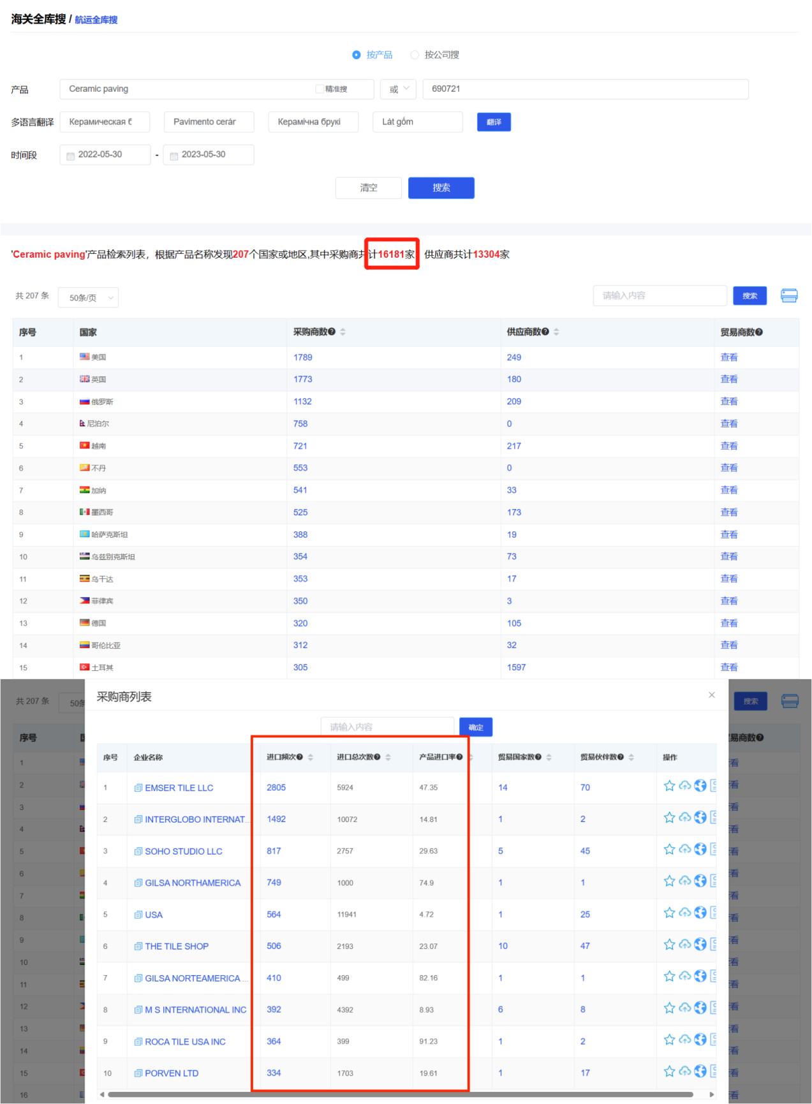The height and width of the screenshot is (1104, 812).
Task: Open the 或 operator dropdown
Action: [x=399, y=89]
